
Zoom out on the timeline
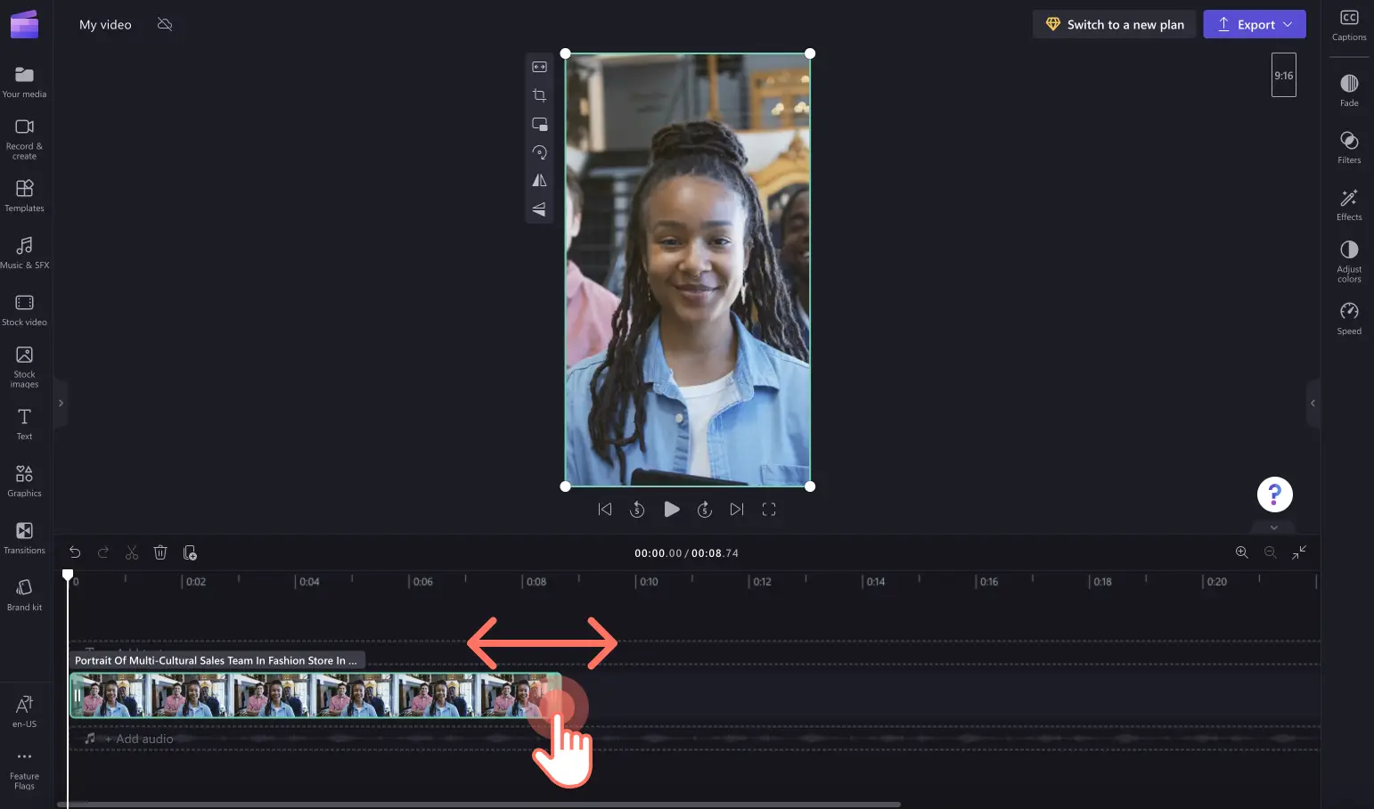(1271, 552)
